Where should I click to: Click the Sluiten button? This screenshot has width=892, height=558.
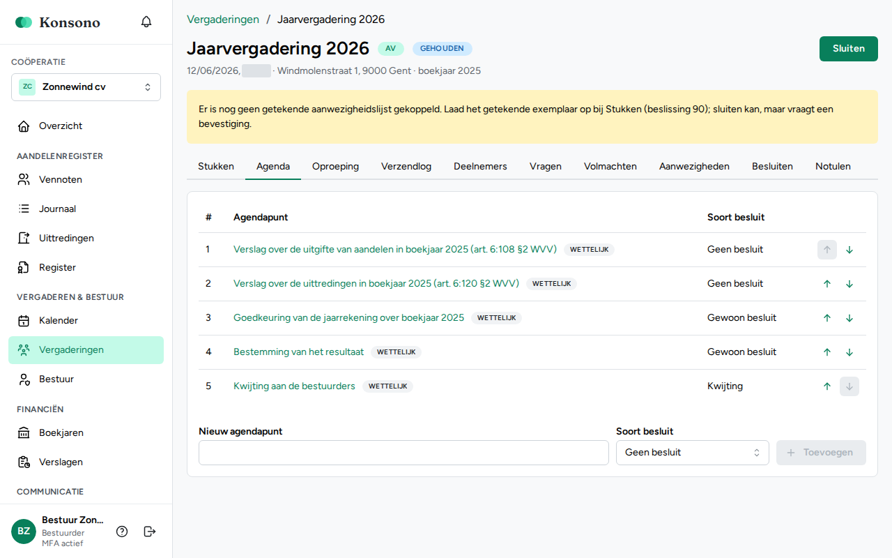pyautogui.click(x=849, y=49)
